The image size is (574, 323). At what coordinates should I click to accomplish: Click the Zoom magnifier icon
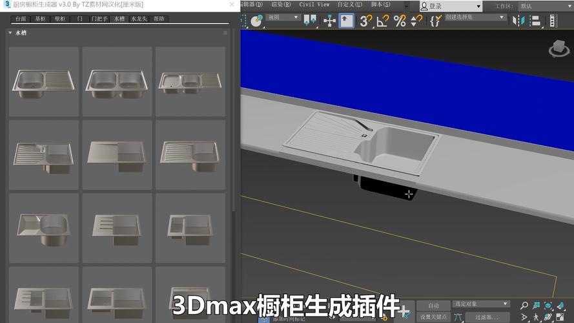click(x=524, y=305)
